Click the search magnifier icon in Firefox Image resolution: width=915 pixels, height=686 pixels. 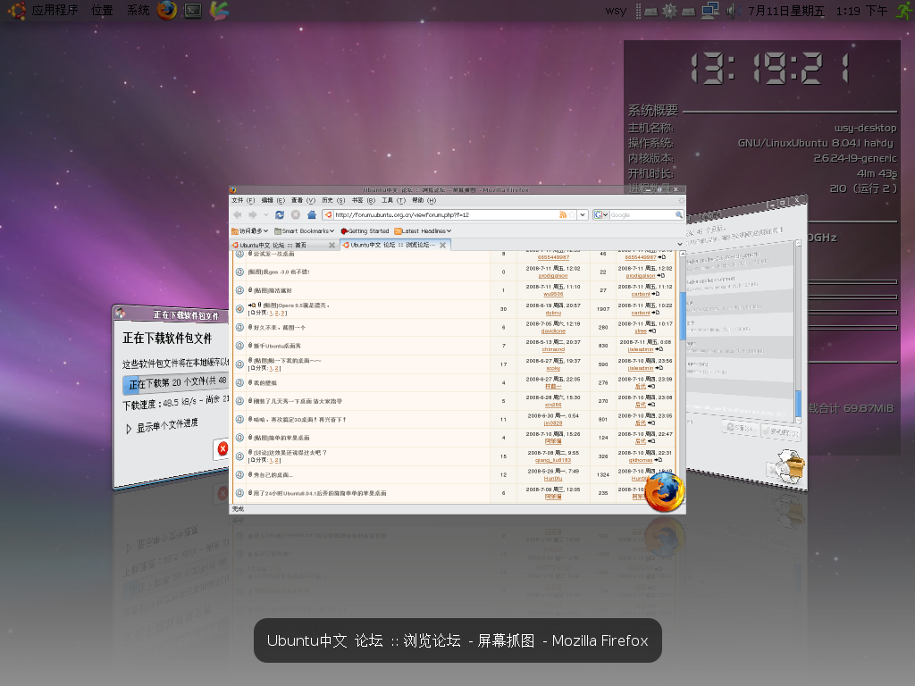pyautogui.click(x=679, y=214)
